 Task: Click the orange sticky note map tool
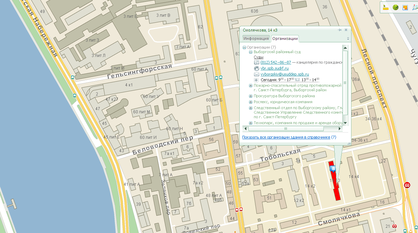click(x=405, y=7)
